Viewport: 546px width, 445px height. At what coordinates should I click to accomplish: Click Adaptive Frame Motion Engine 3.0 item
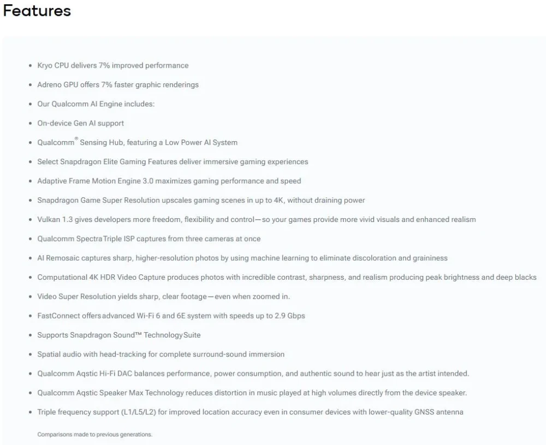click(169, 181)
